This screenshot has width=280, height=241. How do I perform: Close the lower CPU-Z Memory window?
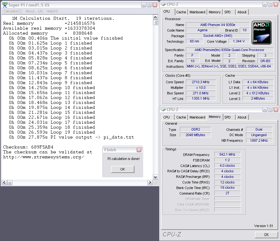[276, 109]
